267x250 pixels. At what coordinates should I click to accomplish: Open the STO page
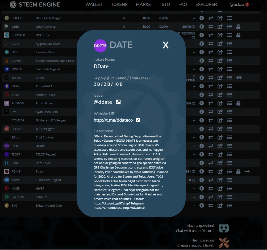point(166,5)
